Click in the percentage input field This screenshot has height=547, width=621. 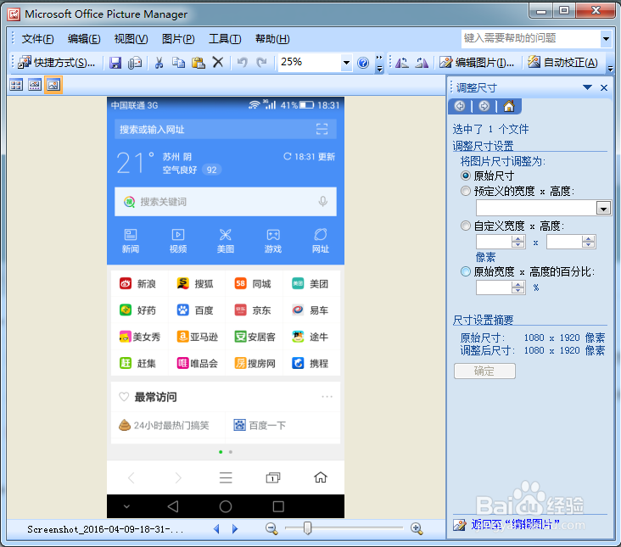click(x=494, y=287)
